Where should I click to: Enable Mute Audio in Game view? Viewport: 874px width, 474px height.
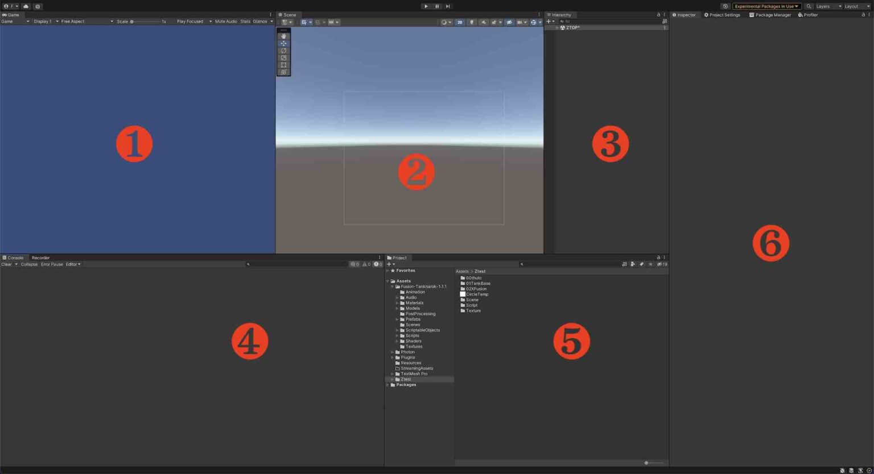(225, 21)
